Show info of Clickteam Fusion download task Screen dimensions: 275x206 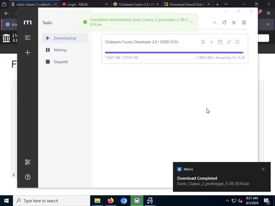coord(237,42)
